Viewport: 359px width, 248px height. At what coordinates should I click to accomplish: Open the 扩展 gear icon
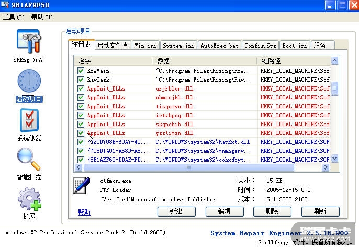pyautogui.click(x=29, y=199)
